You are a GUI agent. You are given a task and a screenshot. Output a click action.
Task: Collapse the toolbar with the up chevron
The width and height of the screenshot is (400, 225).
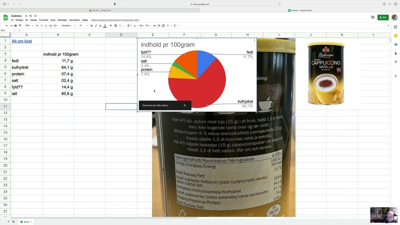388,26
